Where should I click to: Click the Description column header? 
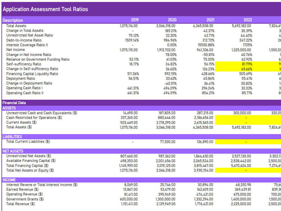click(13, 20)
